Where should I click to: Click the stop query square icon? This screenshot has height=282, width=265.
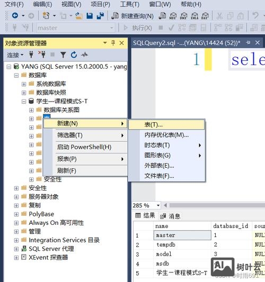click(x=161, y=28)
